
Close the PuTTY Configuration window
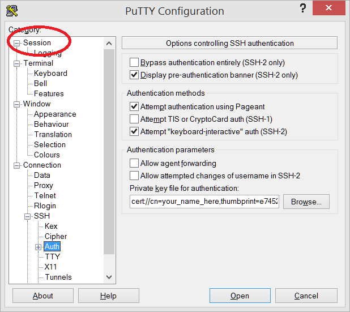point(328,8)
